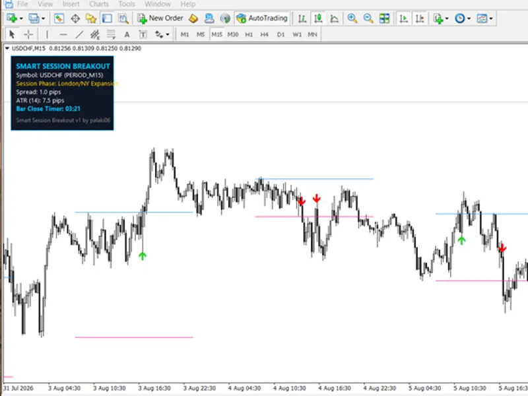This screenshot has height=396, width=528.
Task: Zoom in on the chart
Action: (352, 18)
